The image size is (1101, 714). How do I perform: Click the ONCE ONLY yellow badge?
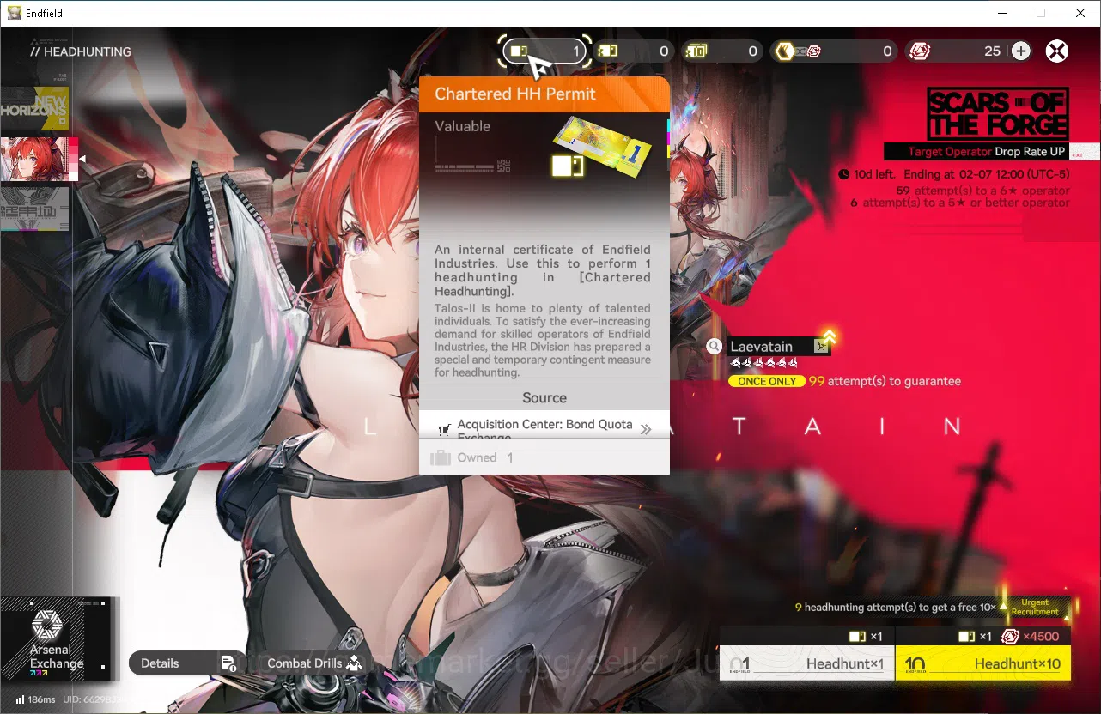767,381
